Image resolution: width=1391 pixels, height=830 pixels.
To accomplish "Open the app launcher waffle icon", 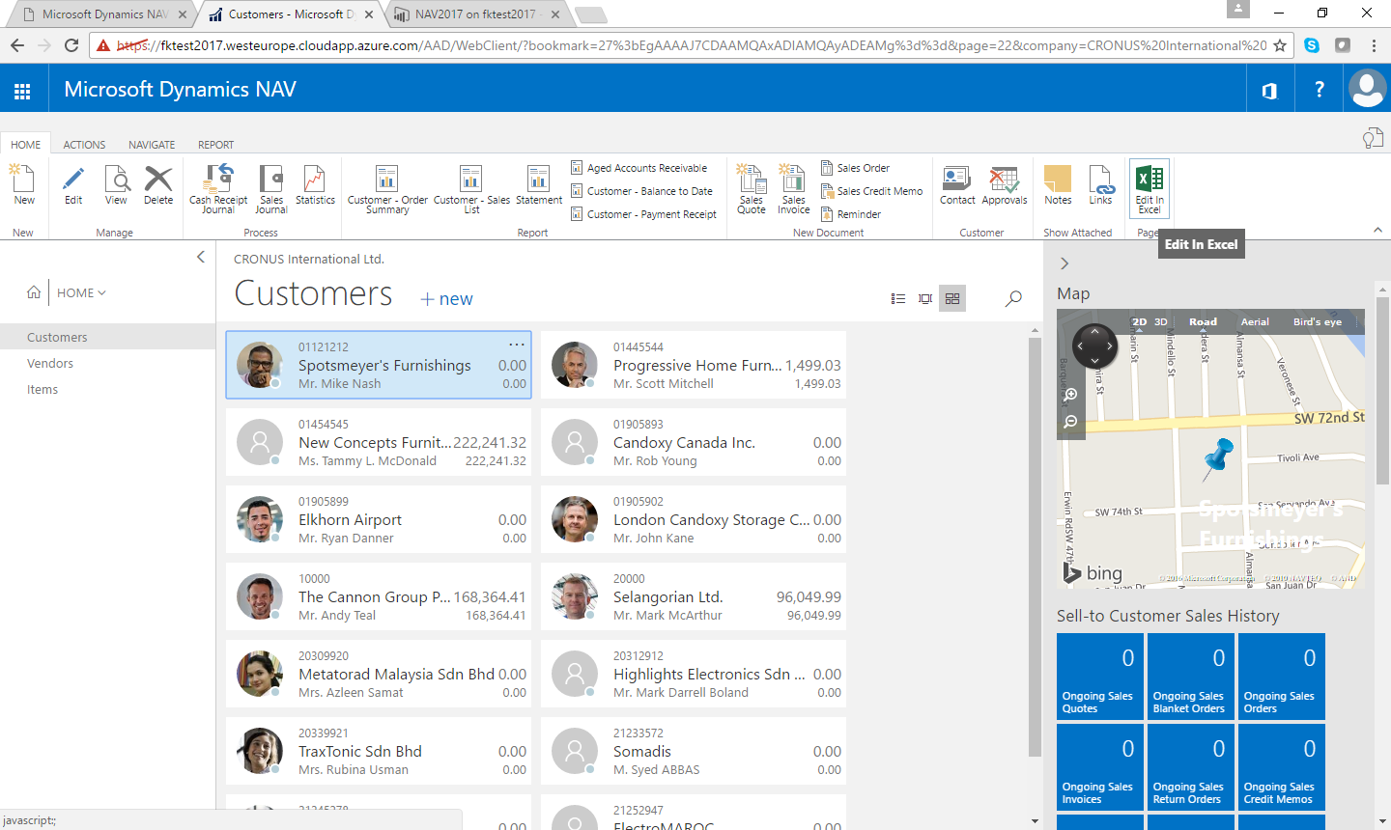I will tap(22, 91).
